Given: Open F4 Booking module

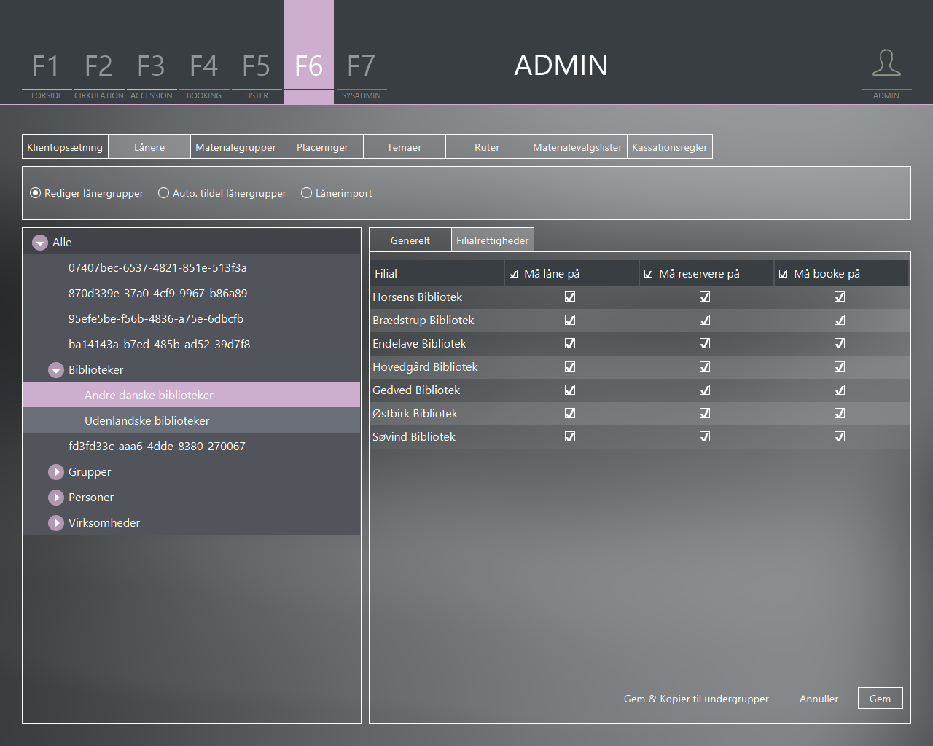Looking at the screenshot, I should pyautogui.click(x=204, y=73).
